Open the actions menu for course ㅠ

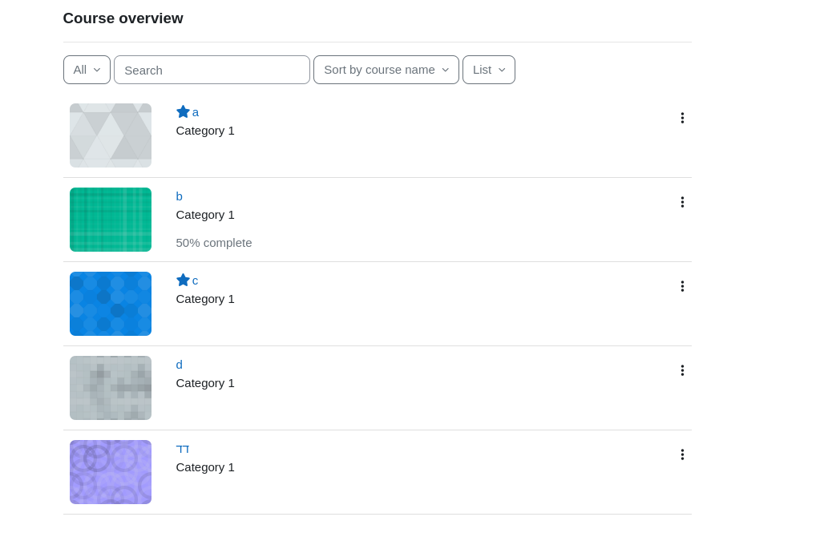pos(682,454)
